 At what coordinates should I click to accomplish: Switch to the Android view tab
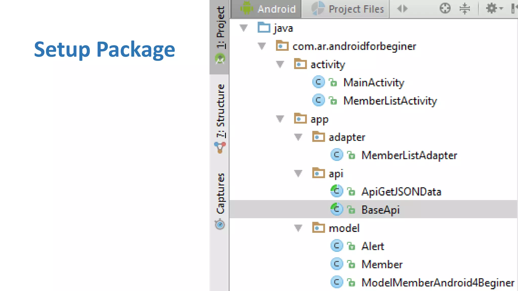click(x=266, y=9)
